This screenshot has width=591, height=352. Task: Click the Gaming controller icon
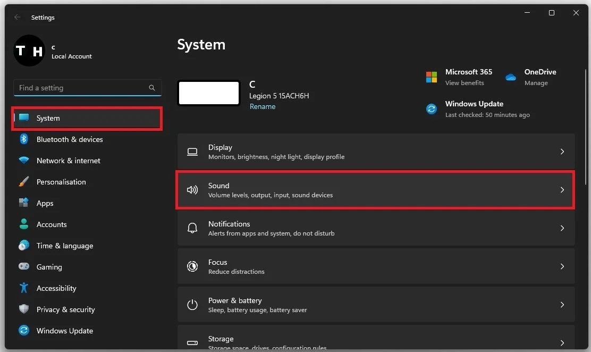tap(24, 266)
